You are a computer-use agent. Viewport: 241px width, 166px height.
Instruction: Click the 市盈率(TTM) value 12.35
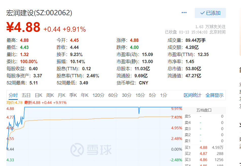[x=203, y=54]
